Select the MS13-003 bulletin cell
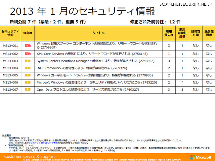The image size is (215, 161). pos(10,61)
